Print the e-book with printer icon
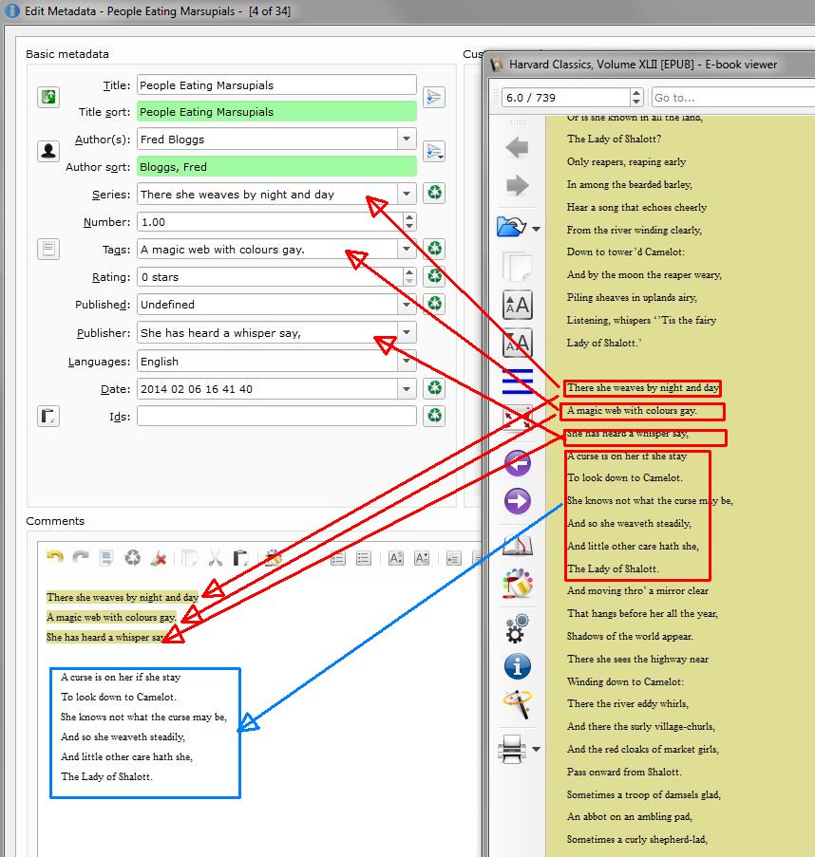Screen dimensions: 815x857 click(511, 750)
